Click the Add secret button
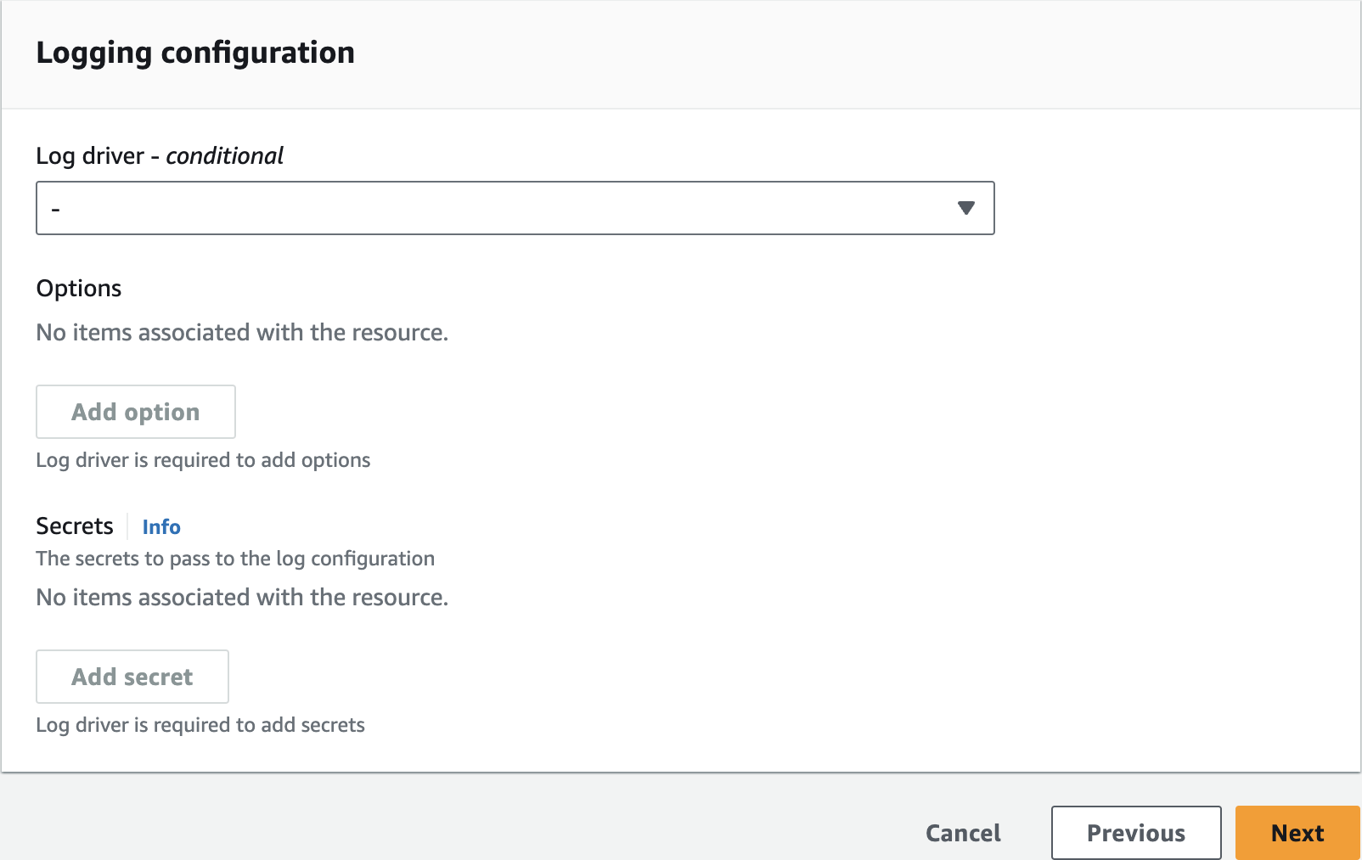Viewport: 1362px width, 860px height. (x=132, y=677)
